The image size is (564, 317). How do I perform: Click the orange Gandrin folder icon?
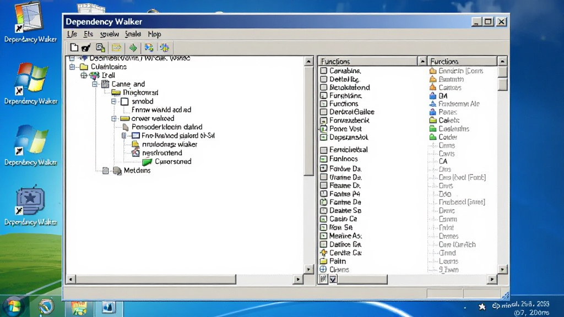click(433, 71)
